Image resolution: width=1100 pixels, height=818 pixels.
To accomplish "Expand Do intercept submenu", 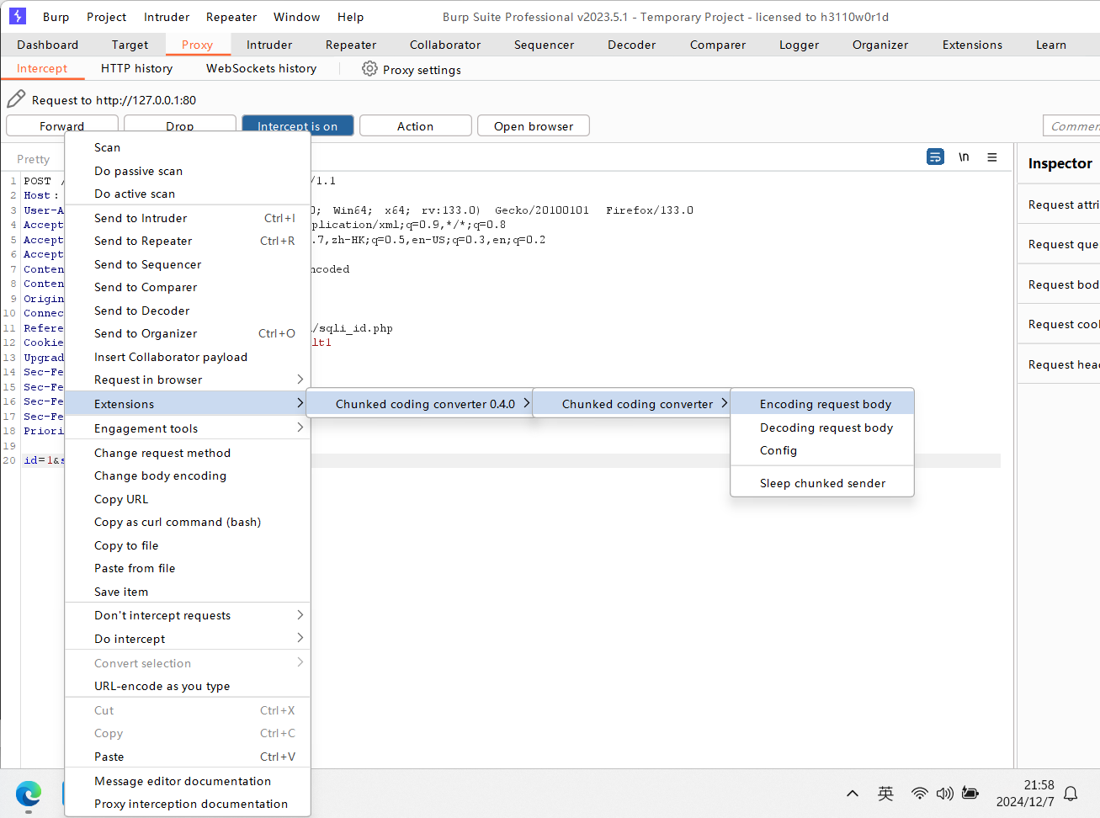I will pos(187,639).
